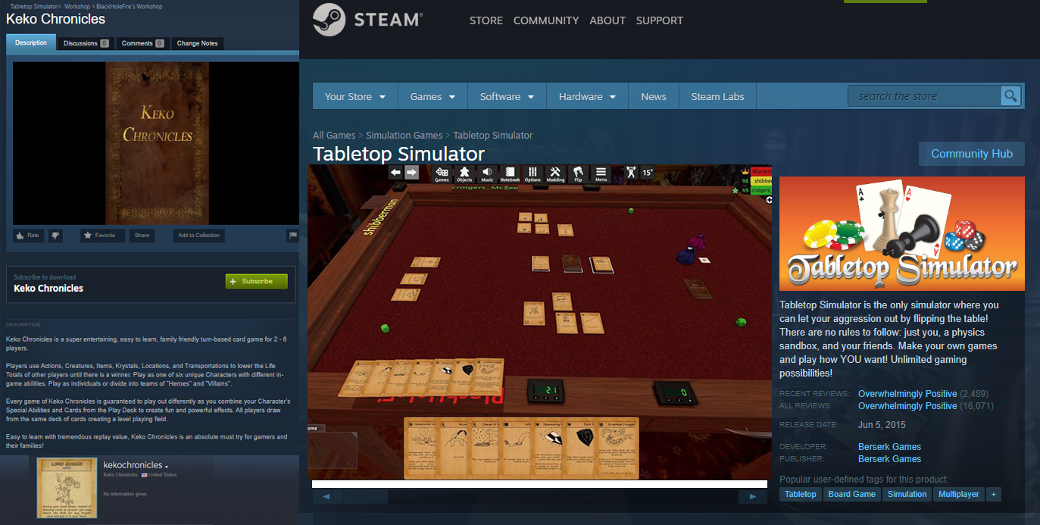The image size is (1040, 525).
Task: Click the Lord Quiggs avatar image
Action: 67,487
